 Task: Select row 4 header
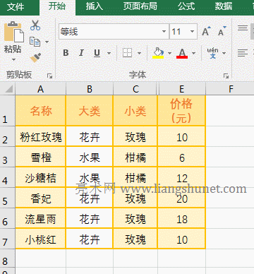pyautogui.click(x=8, y=177)
